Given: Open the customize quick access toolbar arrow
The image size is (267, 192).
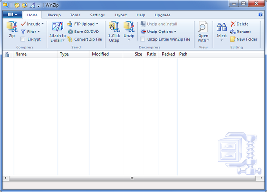Looking at the screenshot, I should [x=39, y=6].
